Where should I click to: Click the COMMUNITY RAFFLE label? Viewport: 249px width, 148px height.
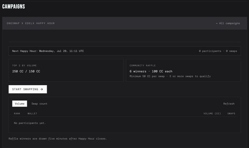coord(142,65)
